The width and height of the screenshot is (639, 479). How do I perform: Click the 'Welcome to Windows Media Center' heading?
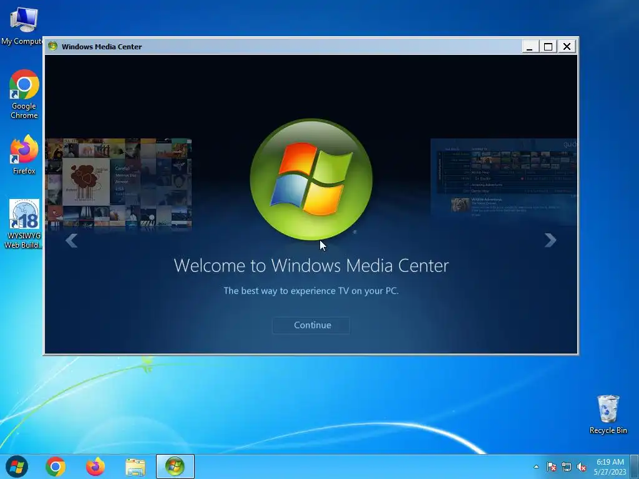pos(311,266)
